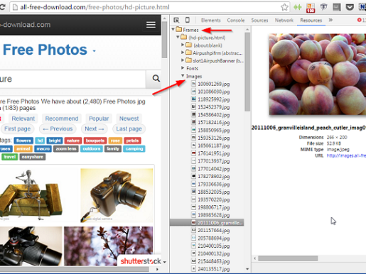Collapse the hd-picture.html node arrow
Screen dimensions: 366x274
[x=178, y=37]
